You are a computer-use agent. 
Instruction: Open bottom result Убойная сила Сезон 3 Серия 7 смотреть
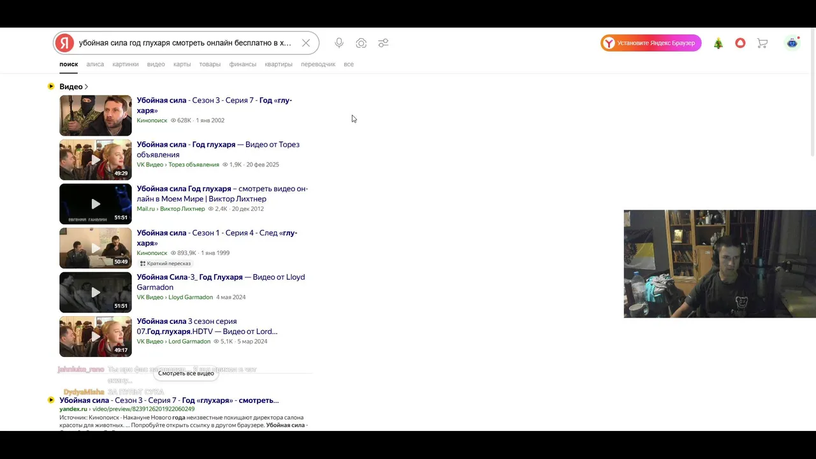pos(169,400)
